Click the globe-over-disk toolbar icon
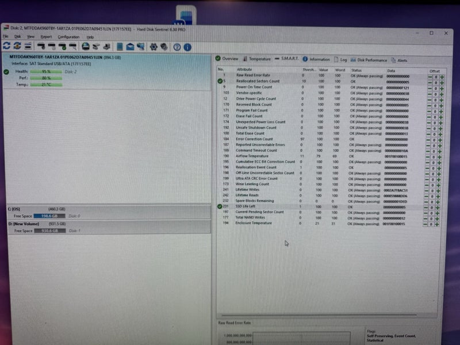The width and height of the screenshot is (460, 345). click(86, 47)
